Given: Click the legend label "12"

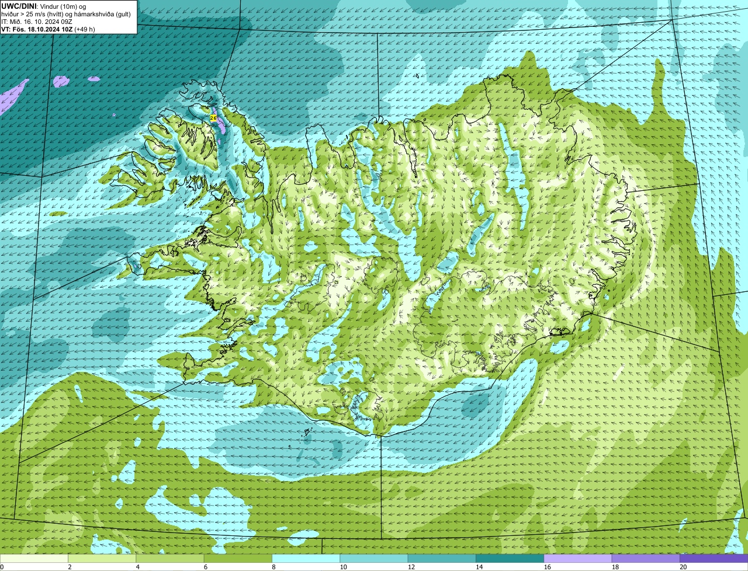Looking at the screenshot, I should (x=411, y=567).
